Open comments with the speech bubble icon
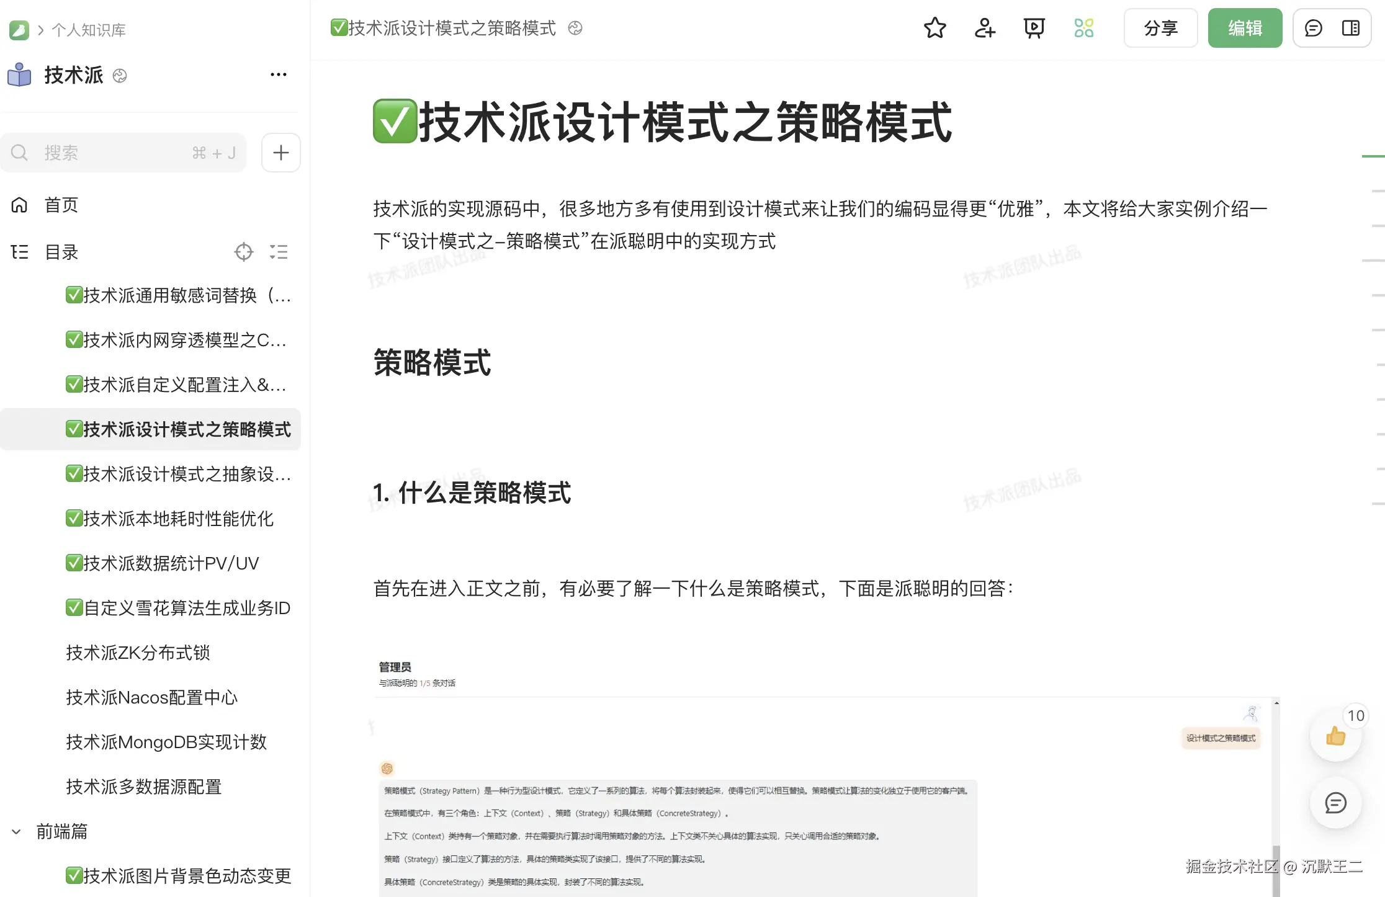Viewport: 1385px width, 897px height. pos(1313,28)
